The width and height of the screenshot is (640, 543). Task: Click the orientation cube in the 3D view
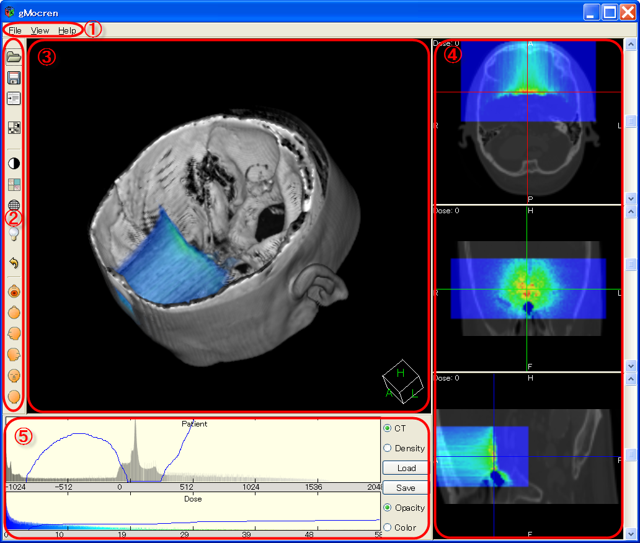[x=401, y=381]
